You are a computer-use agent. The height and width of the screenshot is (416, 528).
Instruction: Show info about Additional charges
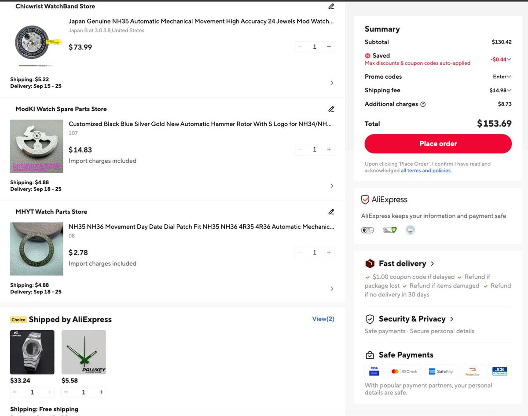pos(423,105)
